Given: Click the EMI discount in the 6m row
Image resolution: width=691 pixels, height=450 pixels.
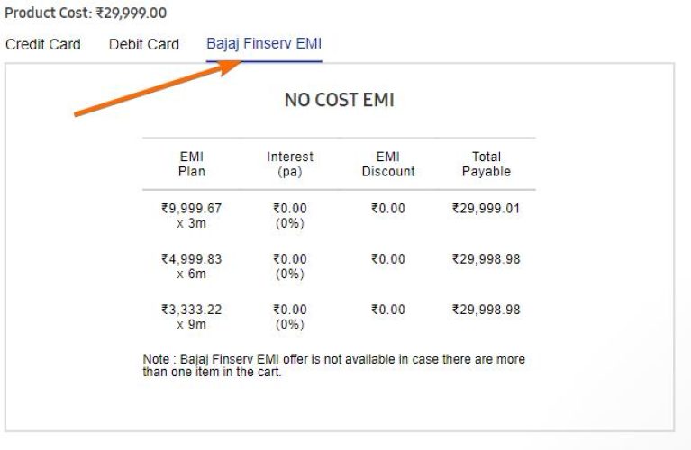Looking at the screenshot, I should point(388,259).
